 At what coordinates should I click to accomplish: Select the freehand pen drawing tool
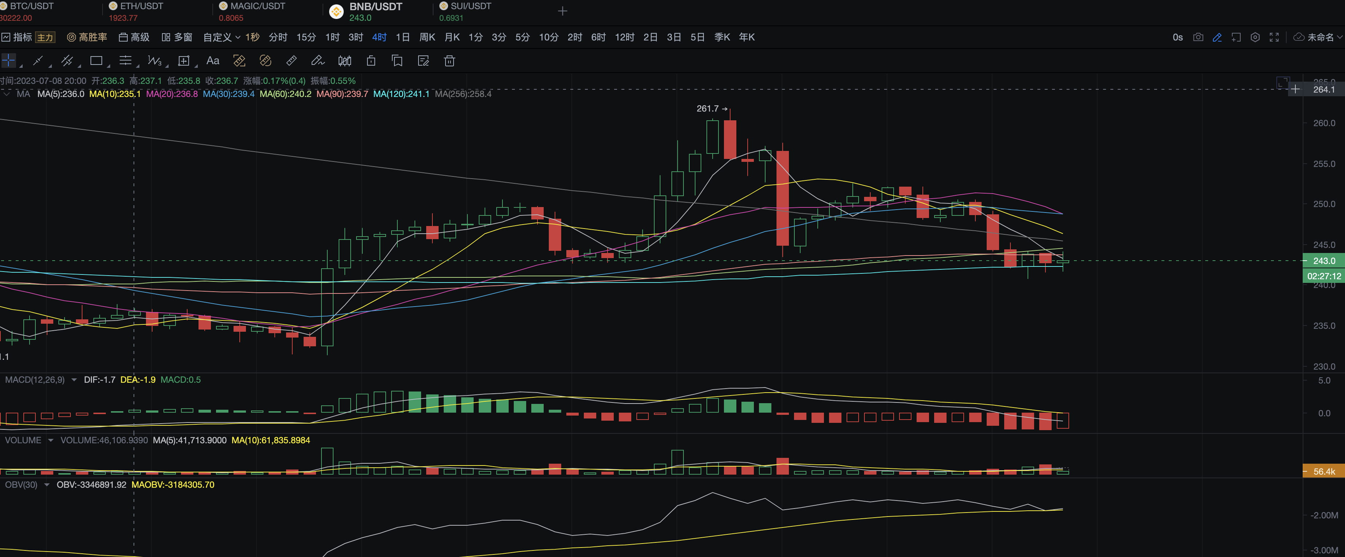click(317, 61)
